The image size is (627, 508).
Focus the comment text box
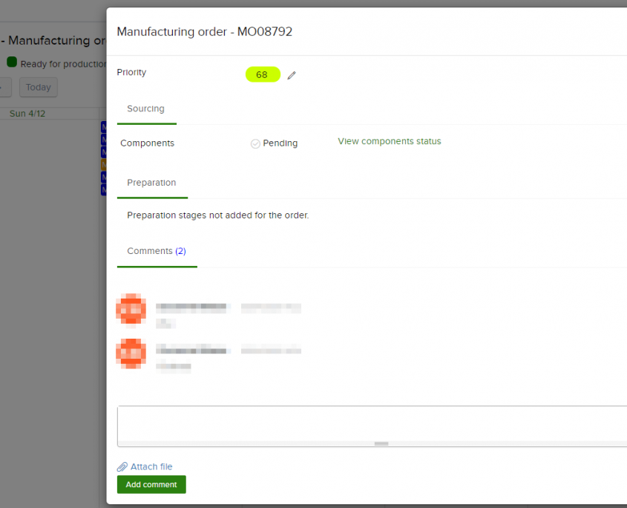coord(371,423)
